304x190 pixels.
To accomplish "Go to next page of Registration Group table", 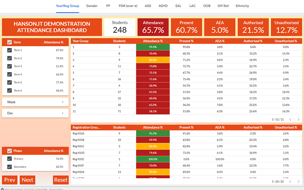I will (299, 181).
